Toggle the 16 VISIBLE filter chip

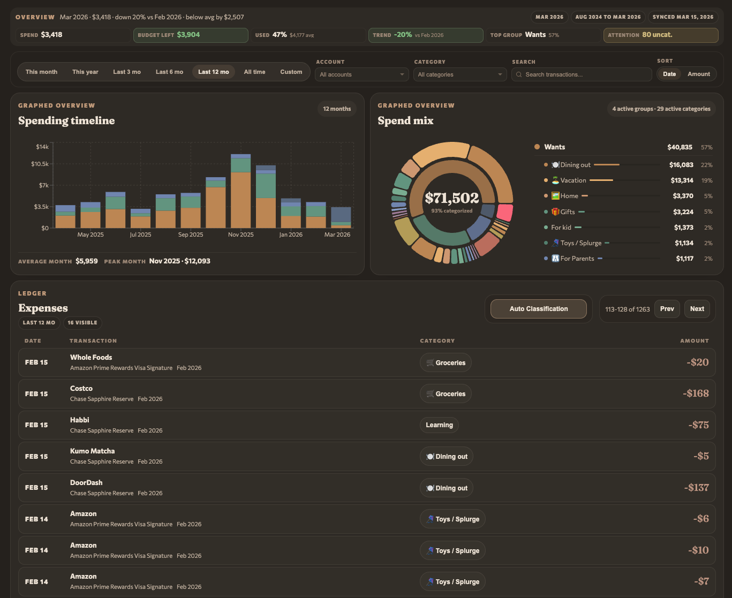click(x=82, y=323)
